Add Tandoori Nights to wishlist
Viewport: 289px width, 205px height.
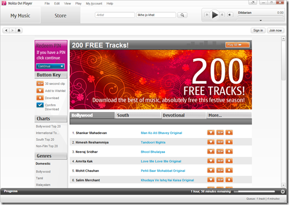click(x=211, y=142)
